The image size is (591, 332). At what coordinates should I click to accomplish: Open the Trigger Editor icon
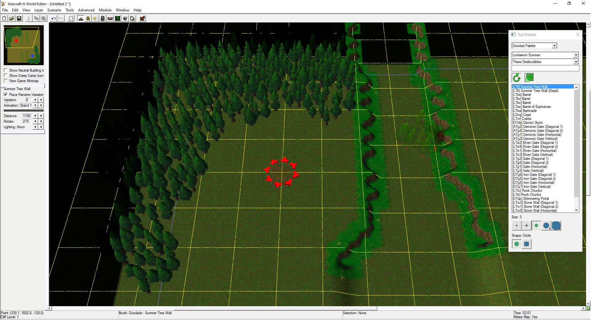click(88, 19)
